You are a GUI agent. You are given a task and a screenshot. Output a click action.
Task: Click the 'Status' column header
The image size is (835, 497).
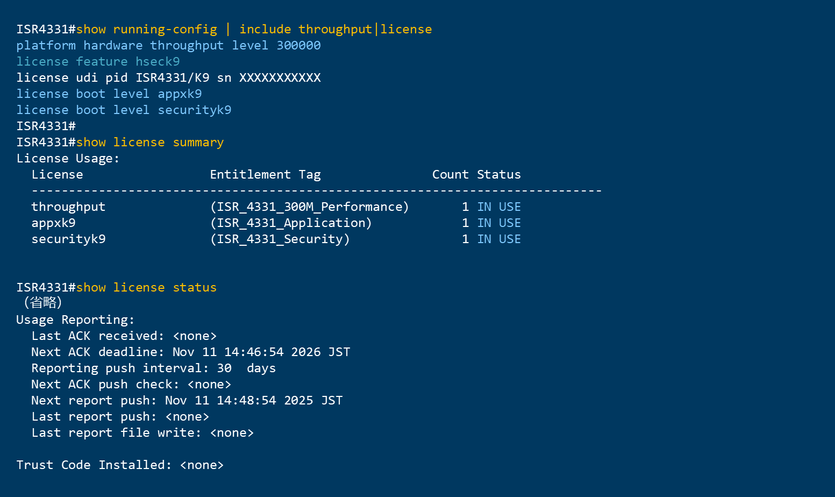click(x=498, y=175)
